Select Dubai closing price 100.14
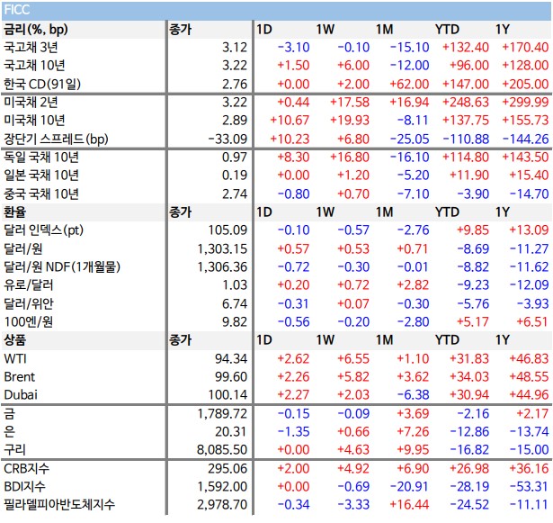The height and width of the screenshot is (523, 553). pos(227,395)
